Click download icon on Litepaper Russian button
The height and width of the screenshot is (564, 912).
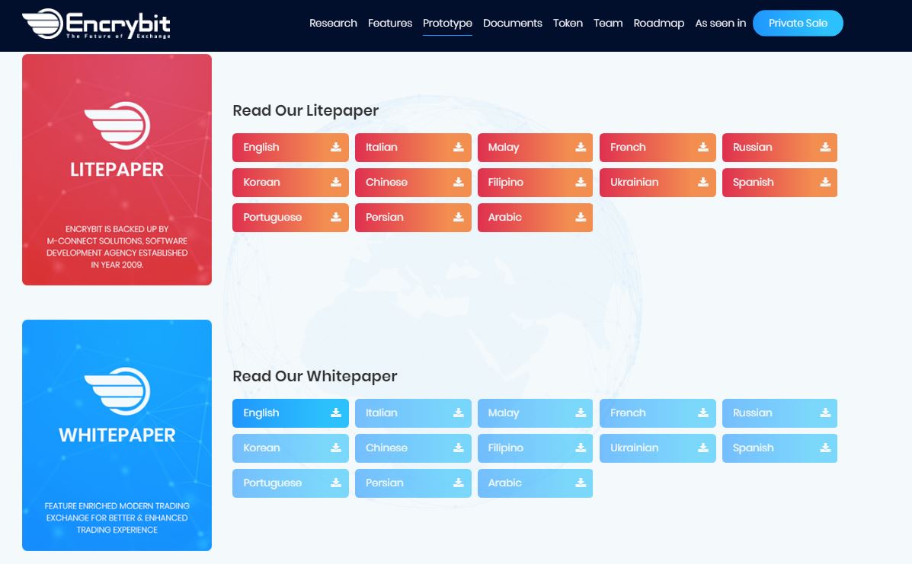click(825, 147)
